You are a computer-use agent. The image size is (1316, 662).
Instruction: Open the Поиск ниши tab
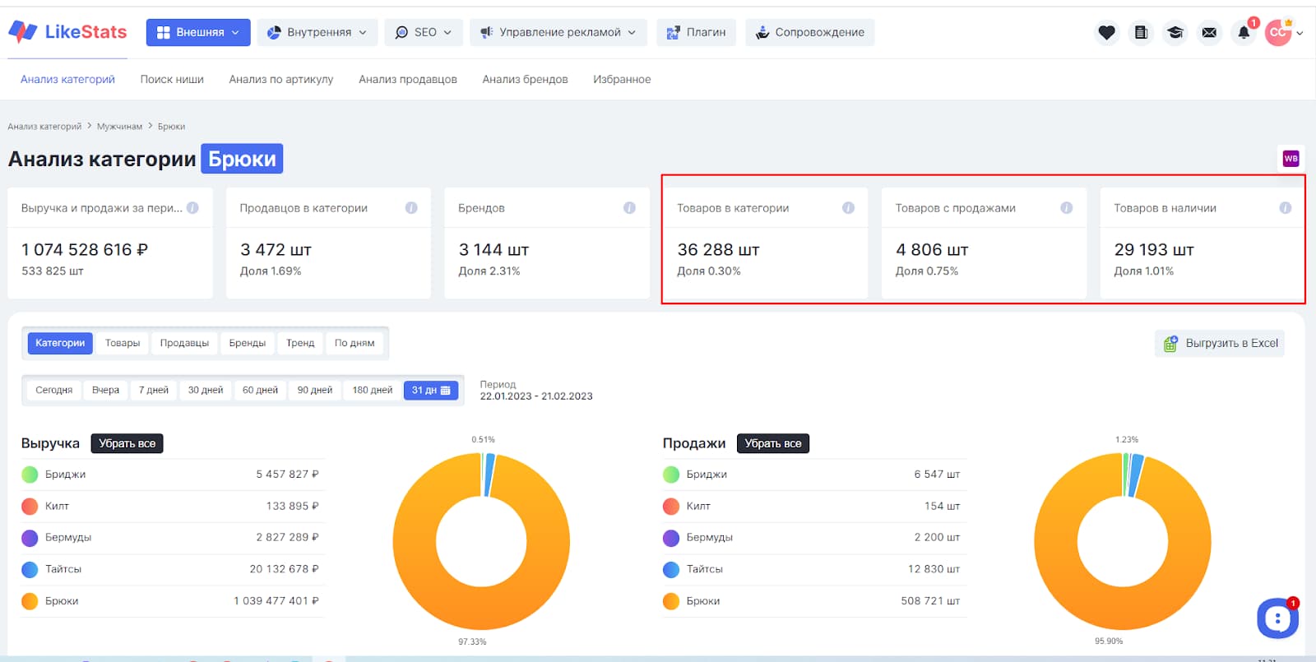click(x=172, y=79)
